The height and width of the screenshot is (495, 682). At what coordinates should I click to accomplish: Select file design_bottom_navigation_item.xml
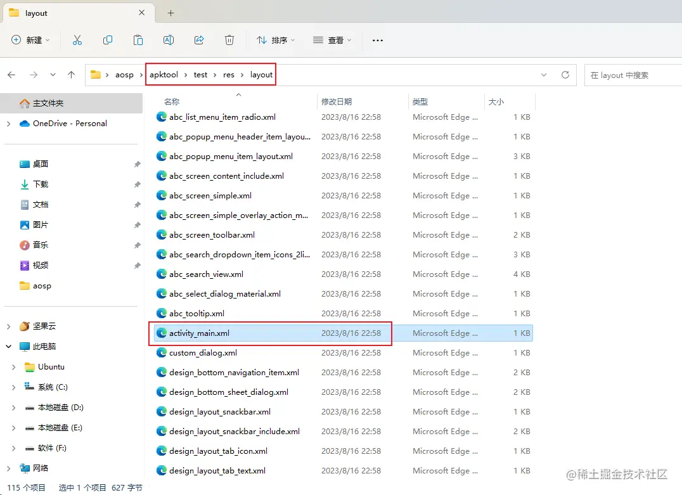coord(344,372)
